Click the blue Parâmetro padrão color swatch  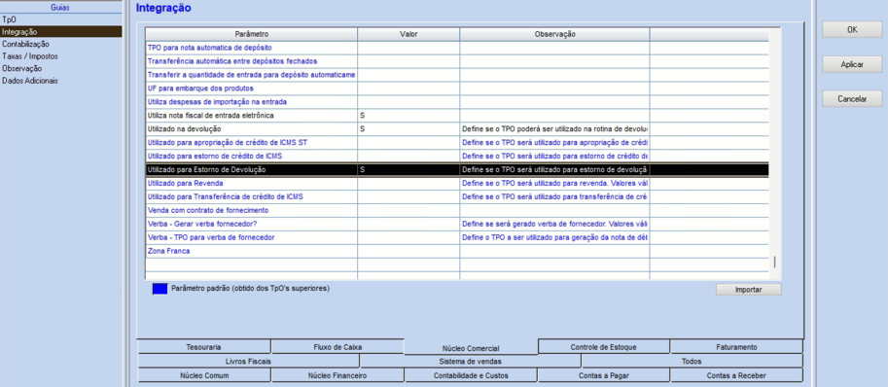pyautogui.click(x=160, y=289)
